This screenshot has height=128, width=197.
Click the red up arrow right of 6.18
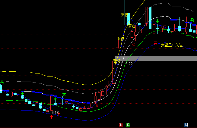59,114
